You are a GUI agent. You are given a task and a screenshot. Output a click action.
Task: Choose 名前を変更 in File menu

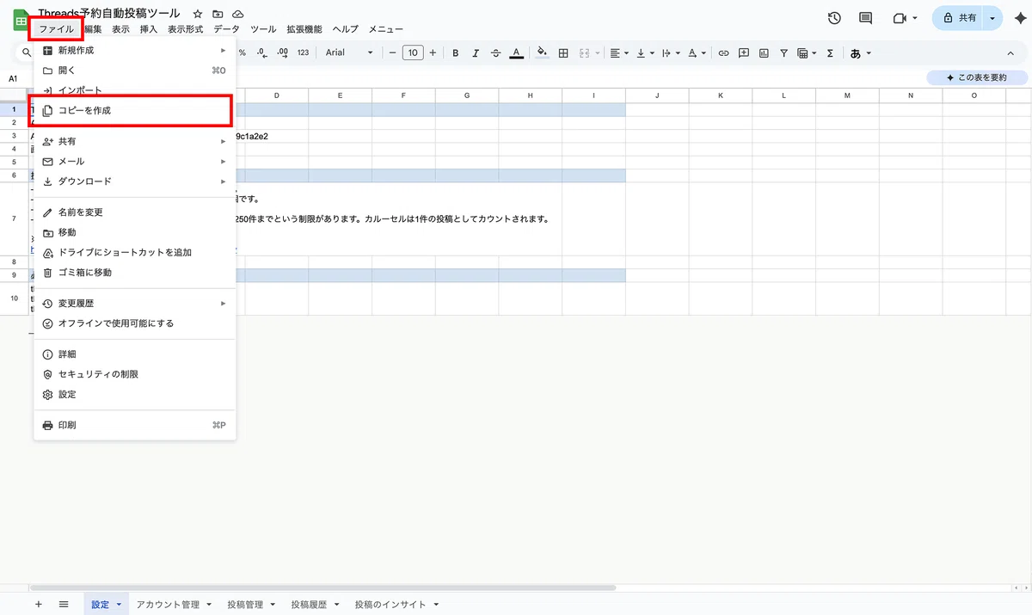[x=134, y=212]
